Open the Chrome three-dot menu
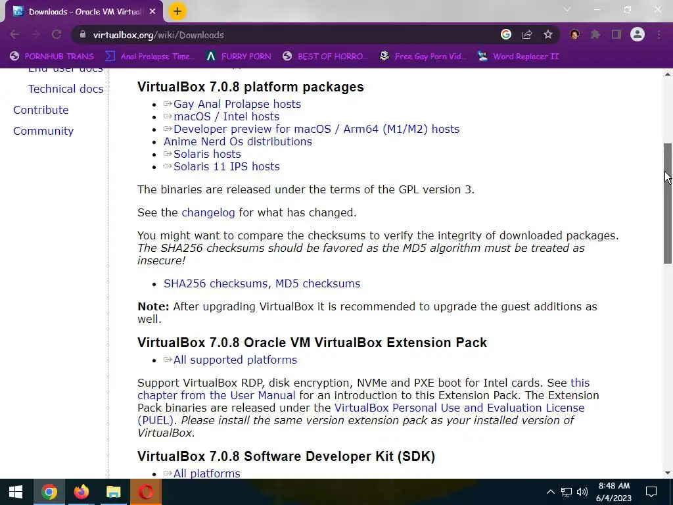Screen dimensions: 673x505 pos(659,34)
